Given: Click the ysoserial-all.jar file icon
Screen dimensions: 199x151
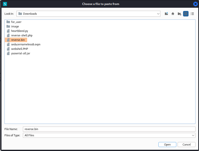Looking at the screenshot, I should tap(8, 53).
